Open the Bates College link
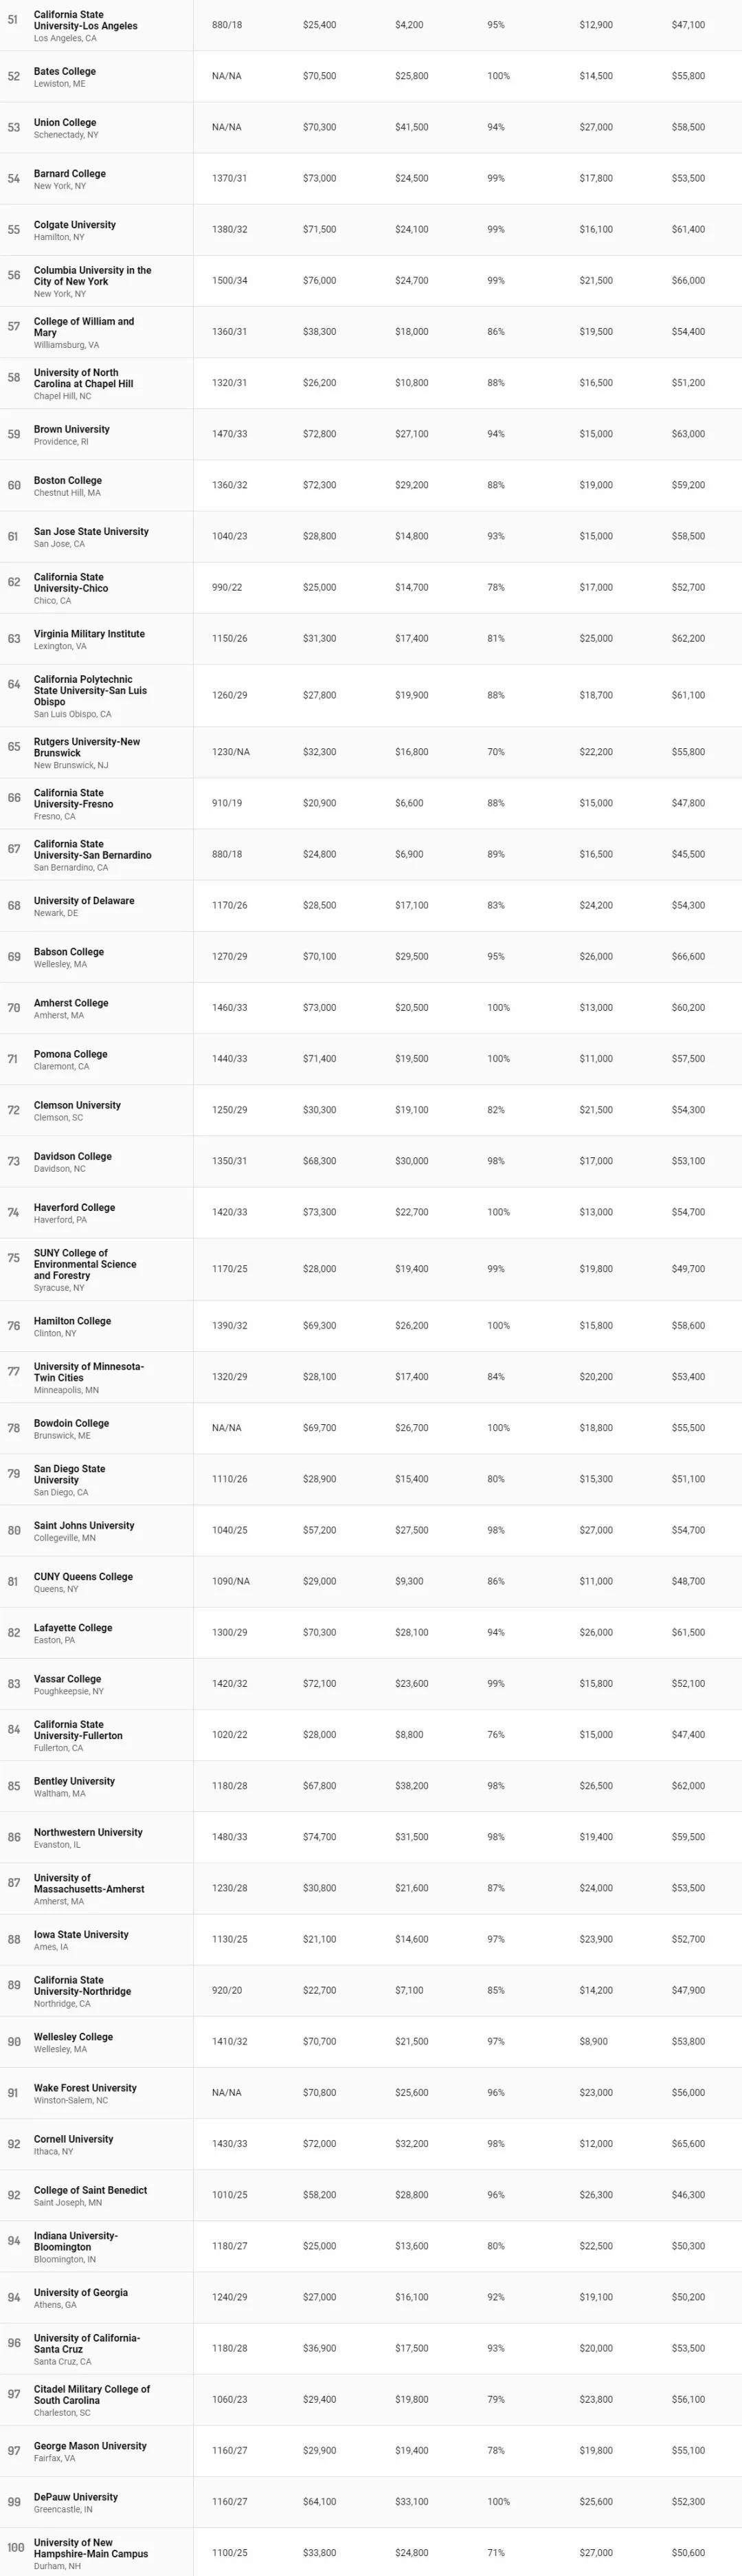The width and height of the screenshot is (742, 2576). click(65, 72)
